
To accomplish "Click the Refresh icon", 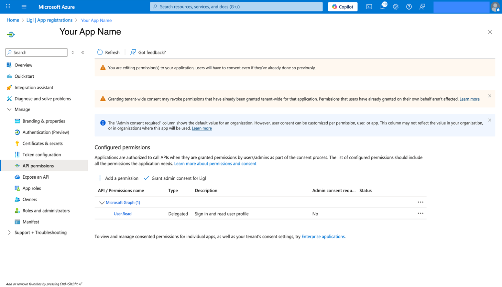I will click(100, 52).
